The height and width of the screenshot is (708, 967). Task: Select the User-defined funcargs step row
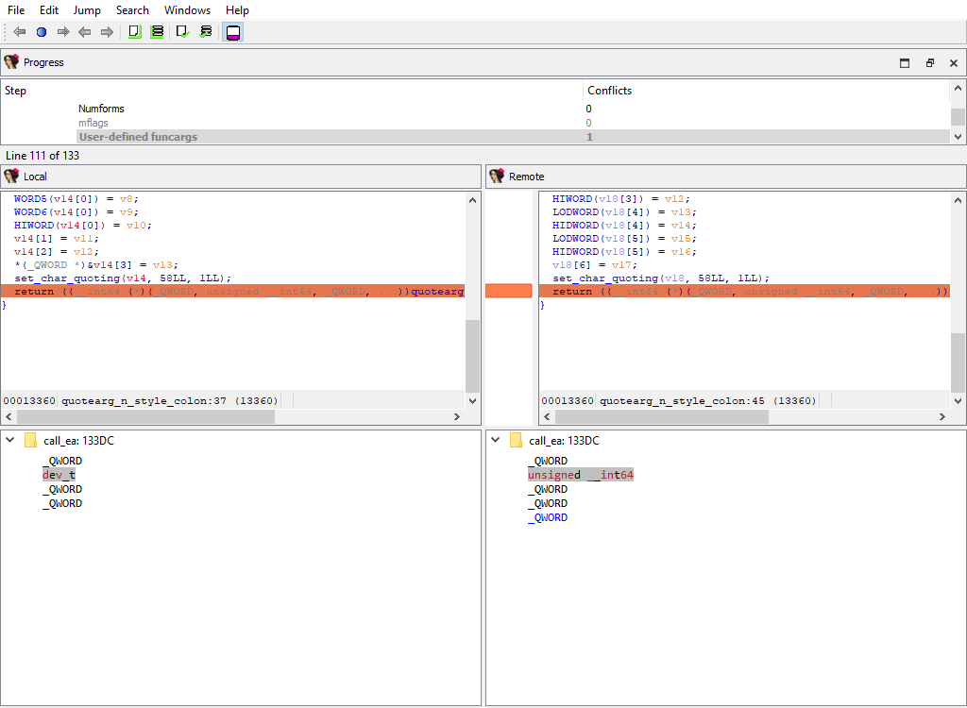(x=138, y=137)
